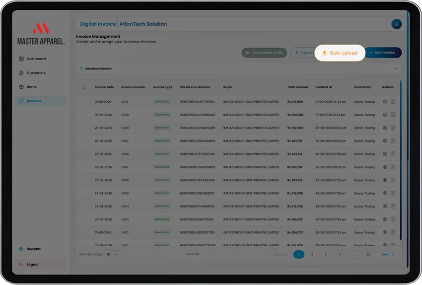Click amount Rs 506,066
This screenshot has width=422, height=285.
[x=295, y=115]
